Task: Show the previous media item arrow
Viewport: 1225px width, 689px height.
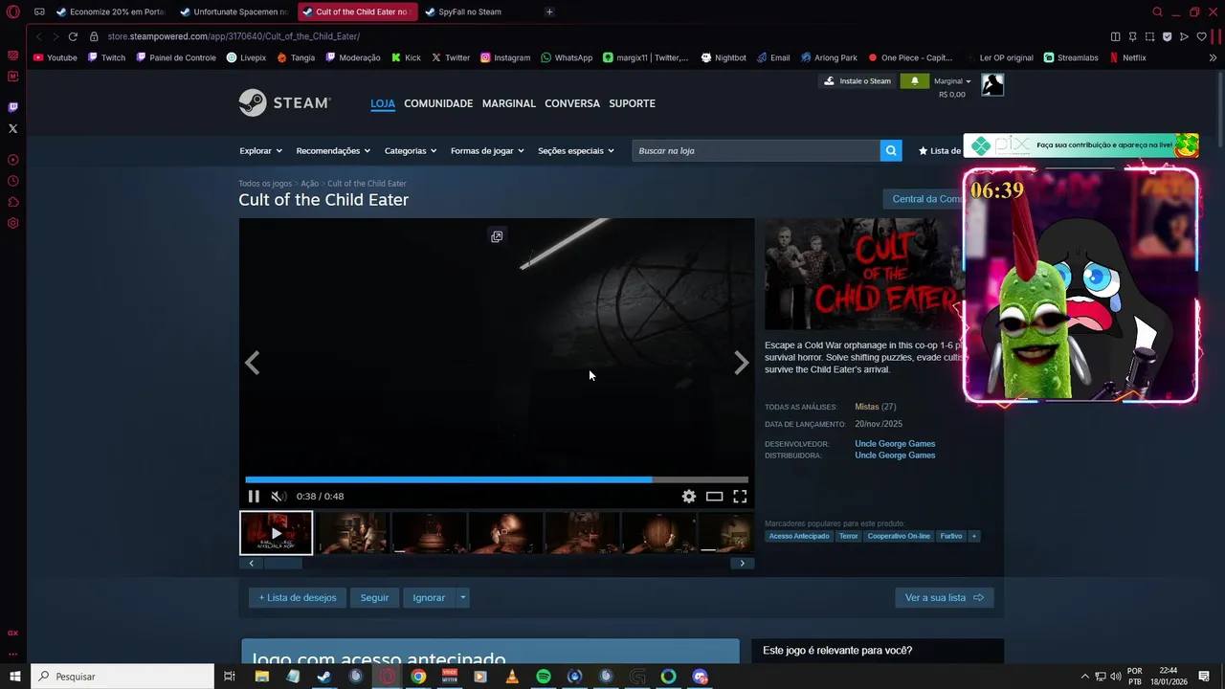Action: [x=253, y=363]
